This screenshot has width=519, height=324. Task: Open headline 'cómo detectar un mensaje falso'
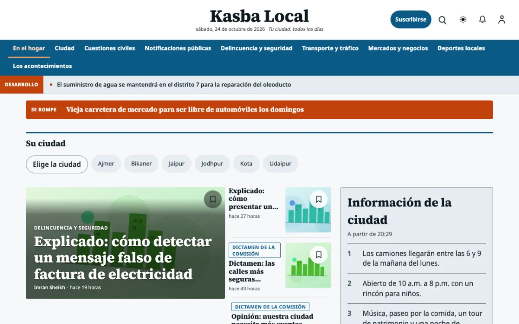coord(123,257)
